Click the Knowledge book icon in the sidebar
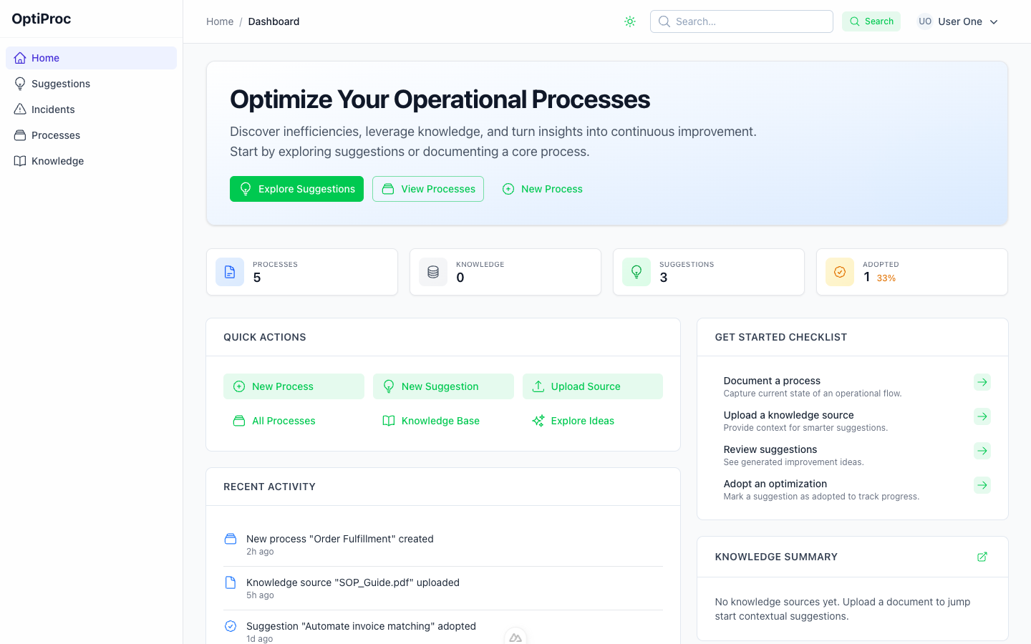The width and height of the screenshot is (1031, 644). tap(21, 160)
